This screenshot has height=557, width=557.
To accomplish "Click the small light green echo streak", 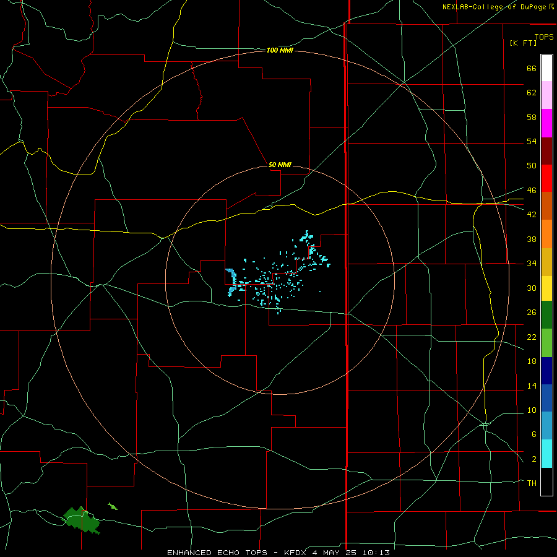I will pyautogui.click(x=113, y=506).
